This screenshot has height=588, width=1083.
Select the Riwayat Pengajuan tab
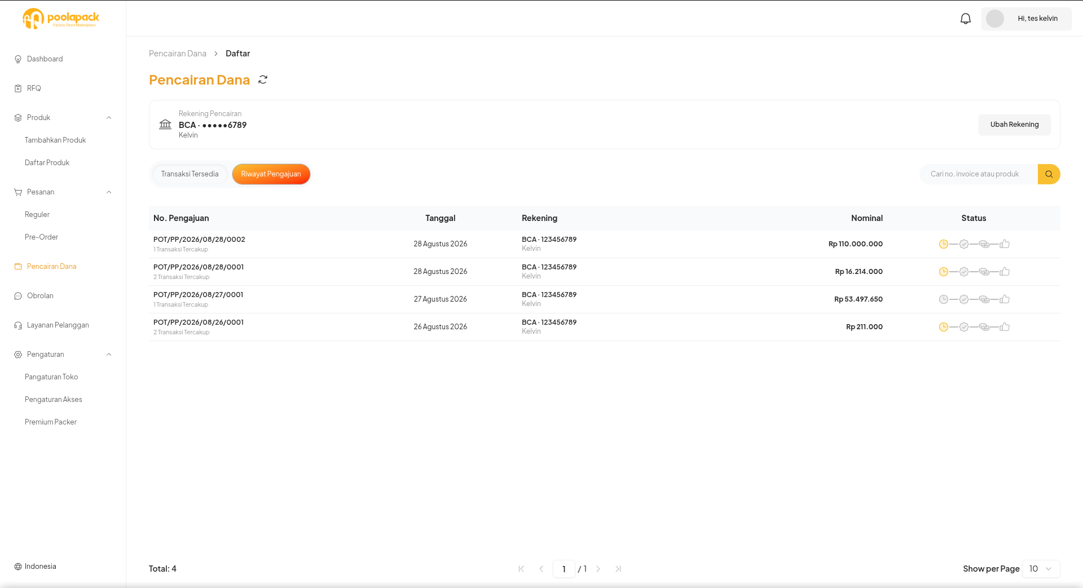(x=271, y=174)
